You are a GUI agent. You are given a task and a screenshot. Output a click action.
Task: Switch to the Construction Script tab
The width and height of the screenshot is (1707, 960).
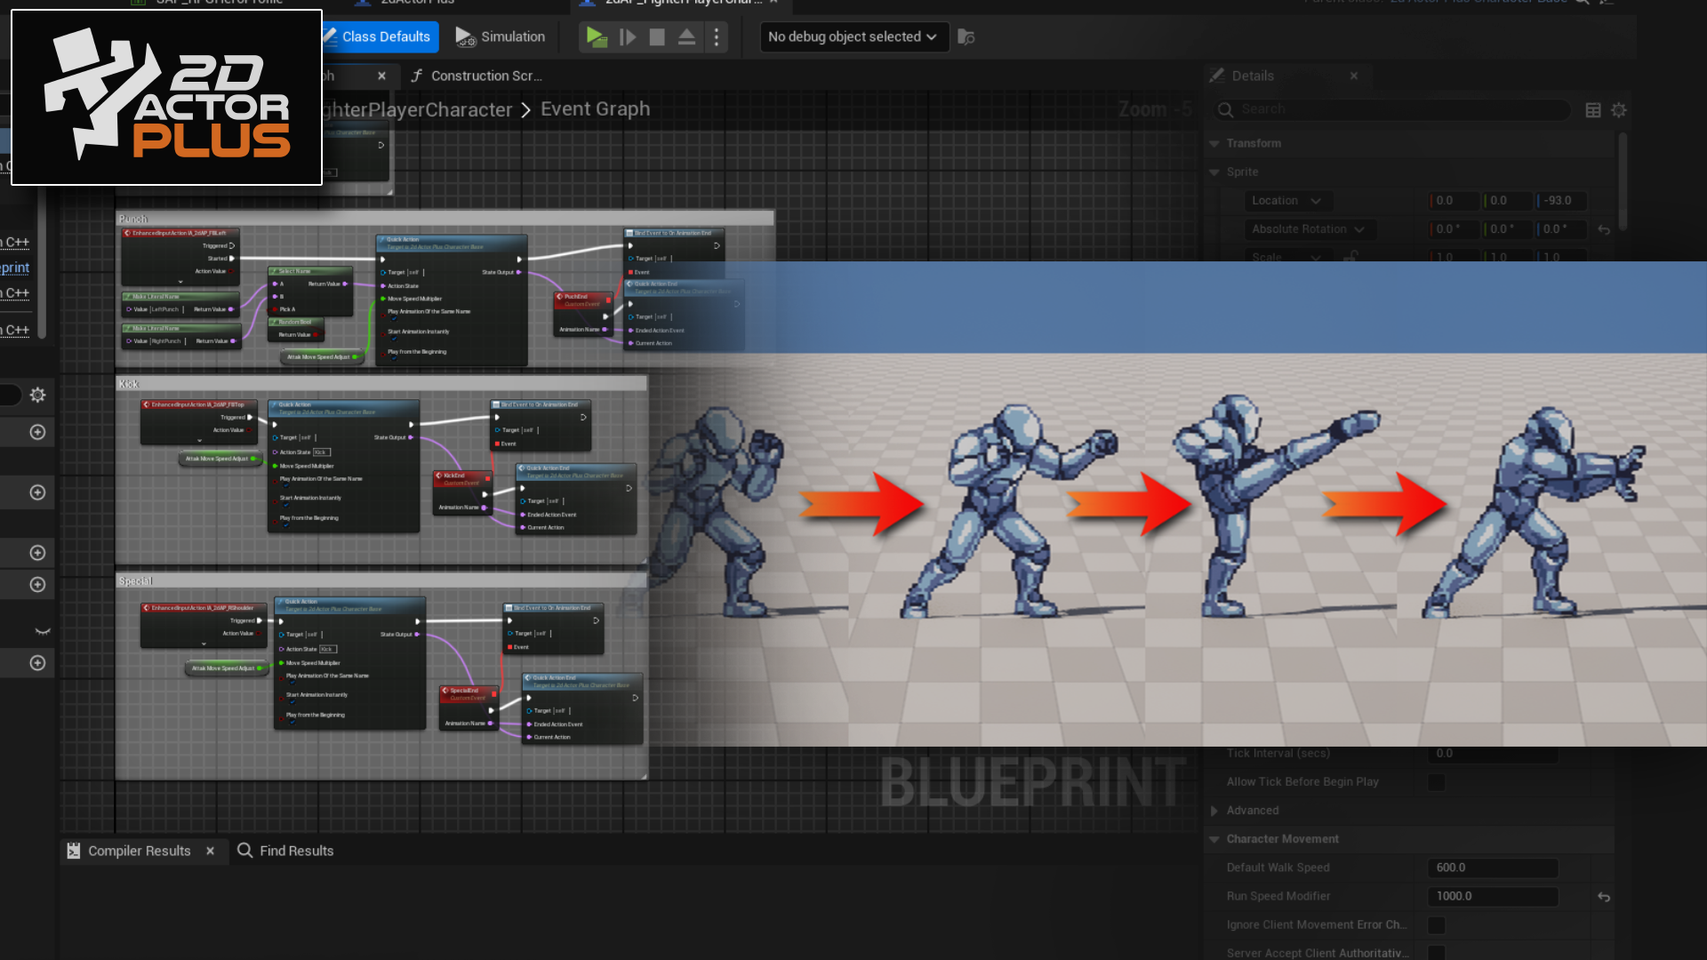click(x=485, y=76)
